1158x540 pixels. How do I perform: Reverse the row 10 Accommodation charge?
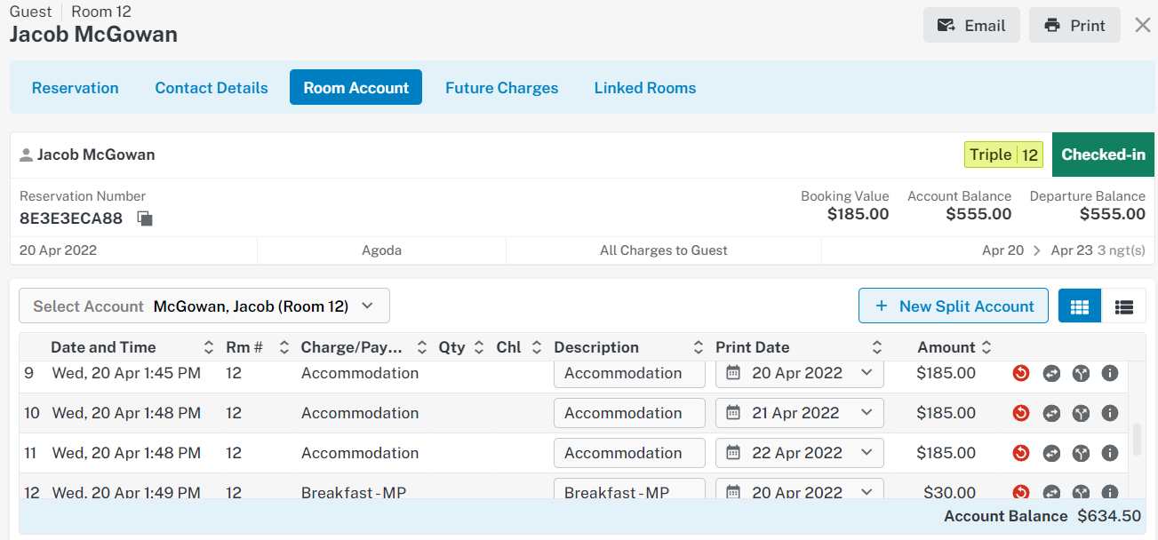pyautogui.click(x=1020, y=414)
